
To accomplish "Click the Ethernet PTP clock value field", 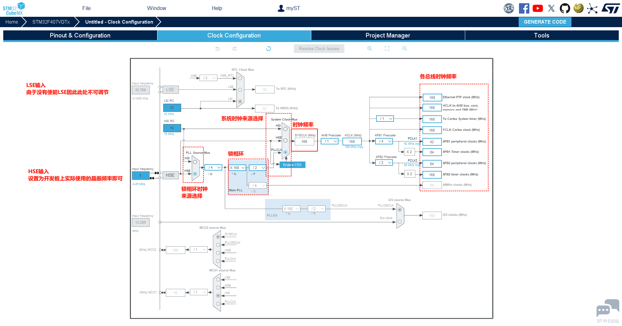I will point(432,98).
